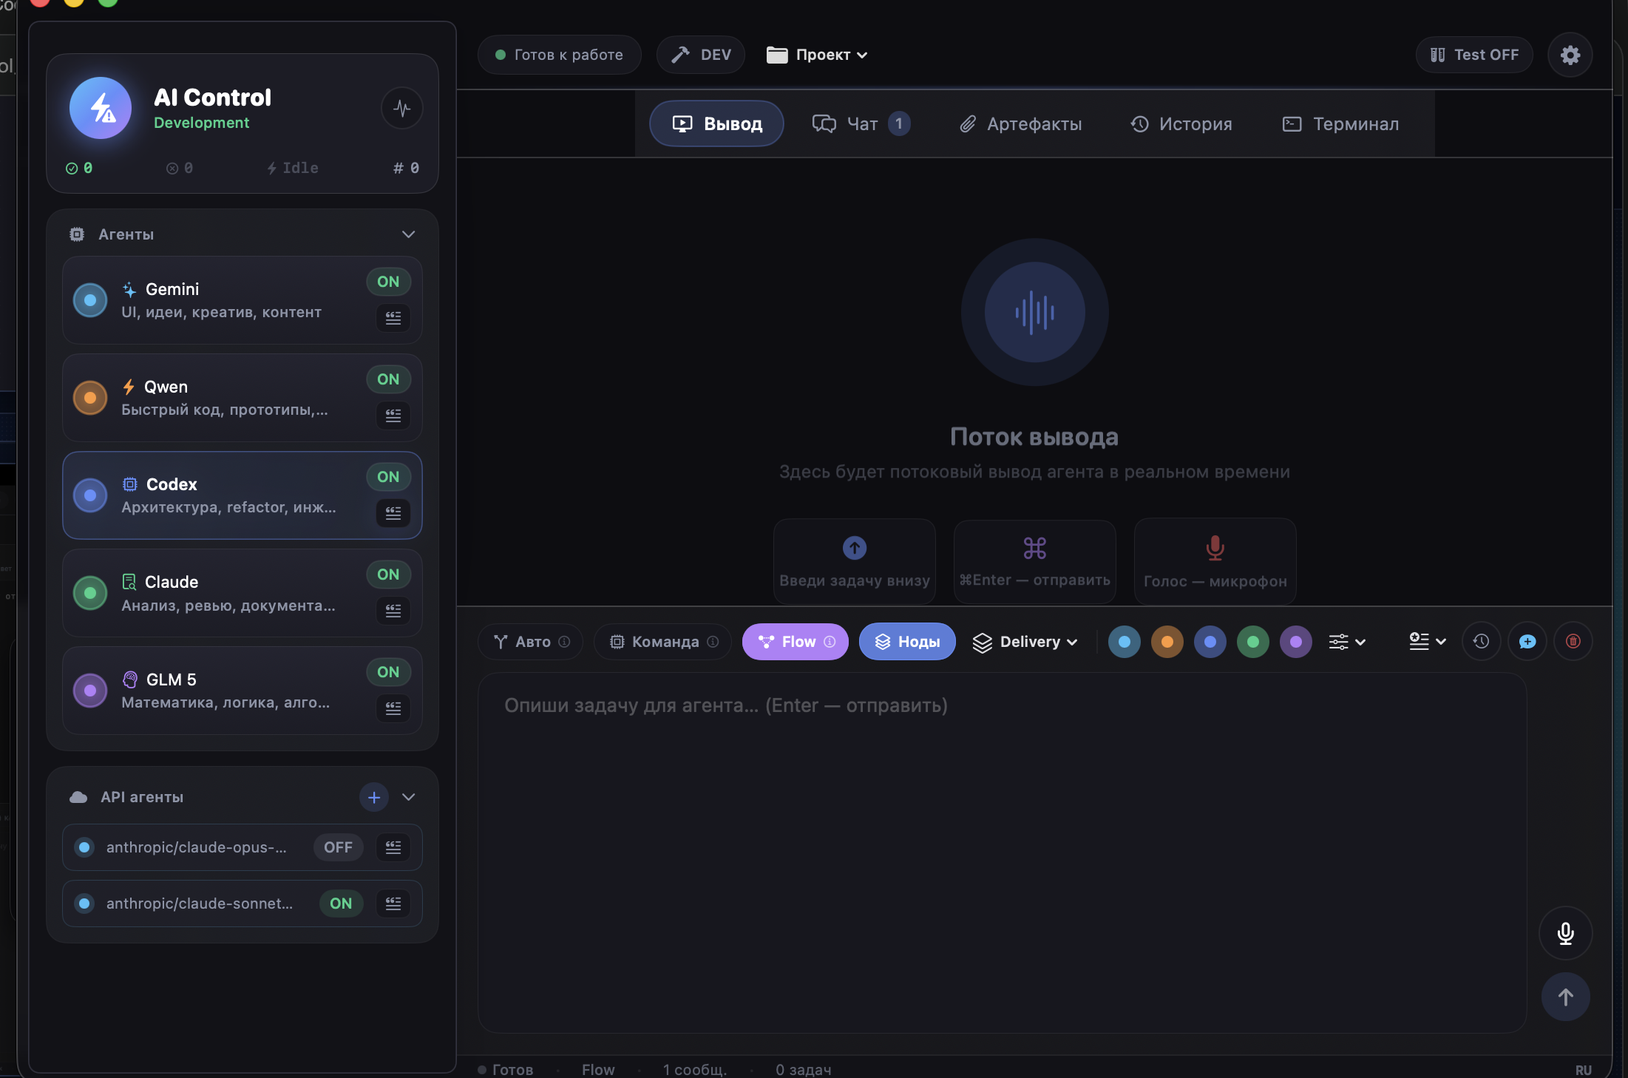Turn off the Gemini agent toggle
The height and width of the screenshot is (1078, 1628).
[387, 282]
